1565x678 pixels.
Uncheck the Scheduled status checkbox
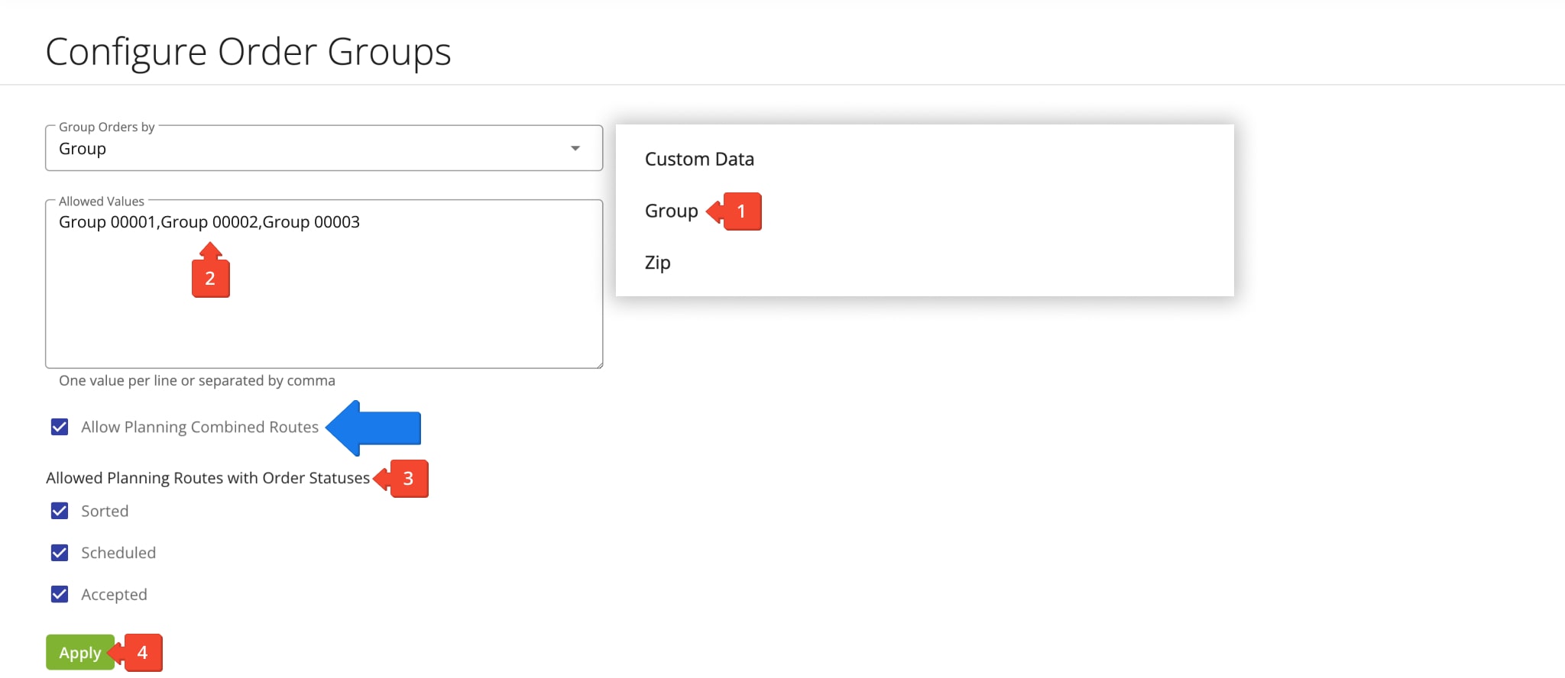point(60,553)
